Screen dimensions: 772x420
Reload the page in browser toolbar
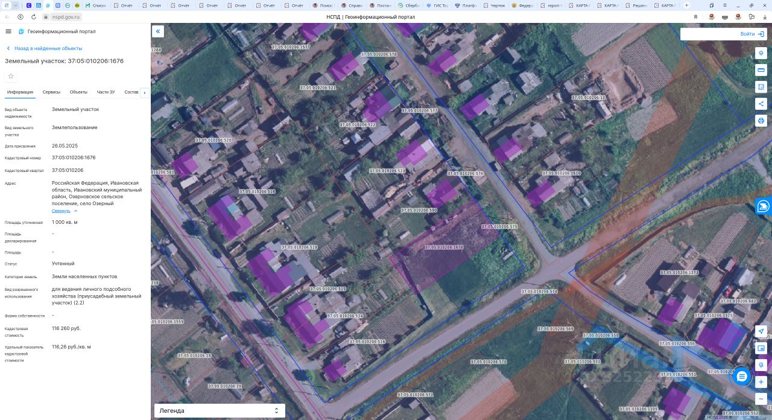click(34, 17)
